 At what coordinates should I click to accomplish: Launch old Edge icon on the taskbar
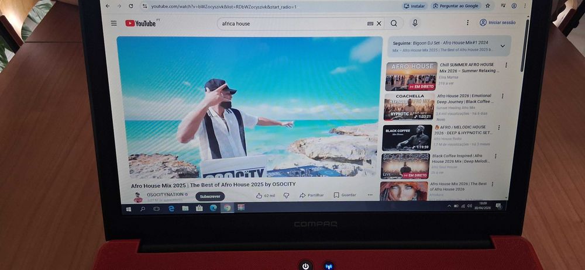[x=171, y=209]
